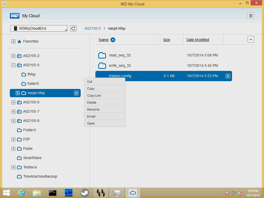This screenshot has height=198, width=264.
Task: Go to the AS2105-5 breadcrumb link
Action: coord(93,28)
